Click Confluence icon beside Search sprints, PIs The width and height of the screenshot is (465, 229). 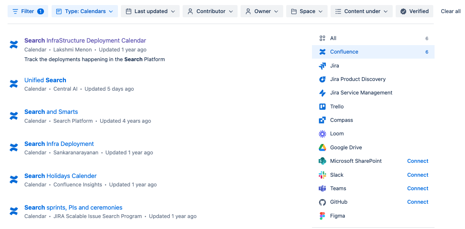click(14, 211)
